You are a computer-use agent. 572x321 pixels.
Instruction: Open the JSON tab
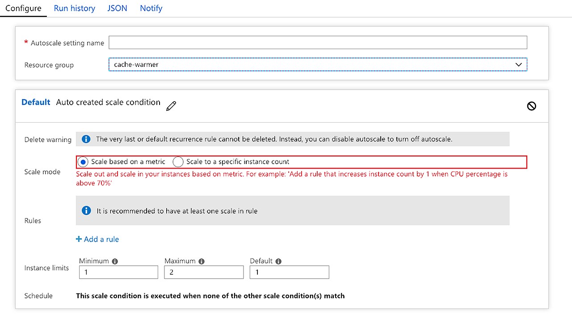[117, 8]
